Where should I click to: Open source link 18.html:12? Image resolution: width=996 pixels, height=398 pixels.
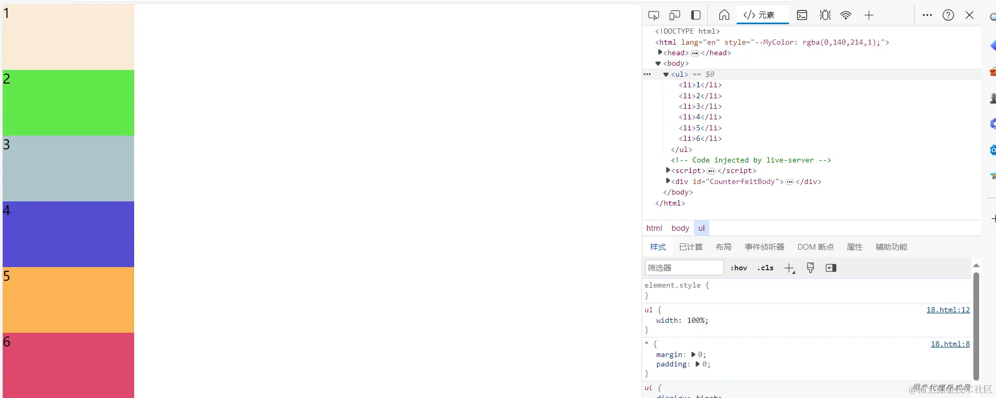point(948,310)
